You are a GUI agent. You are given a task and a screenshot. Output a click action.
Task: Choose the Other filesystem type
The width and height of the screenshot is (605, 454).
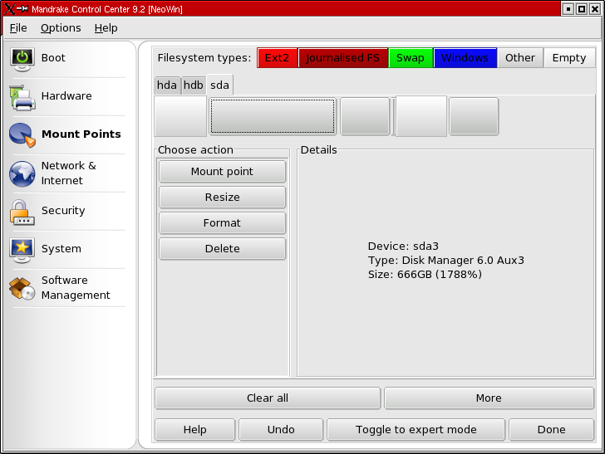coord(520,58)
